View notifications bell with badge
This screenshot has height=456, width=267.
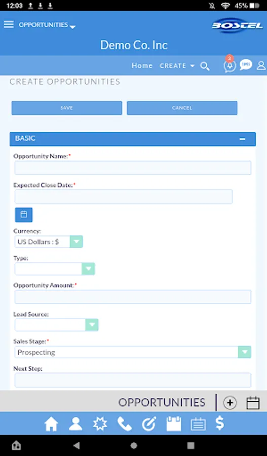click(230, 64)
